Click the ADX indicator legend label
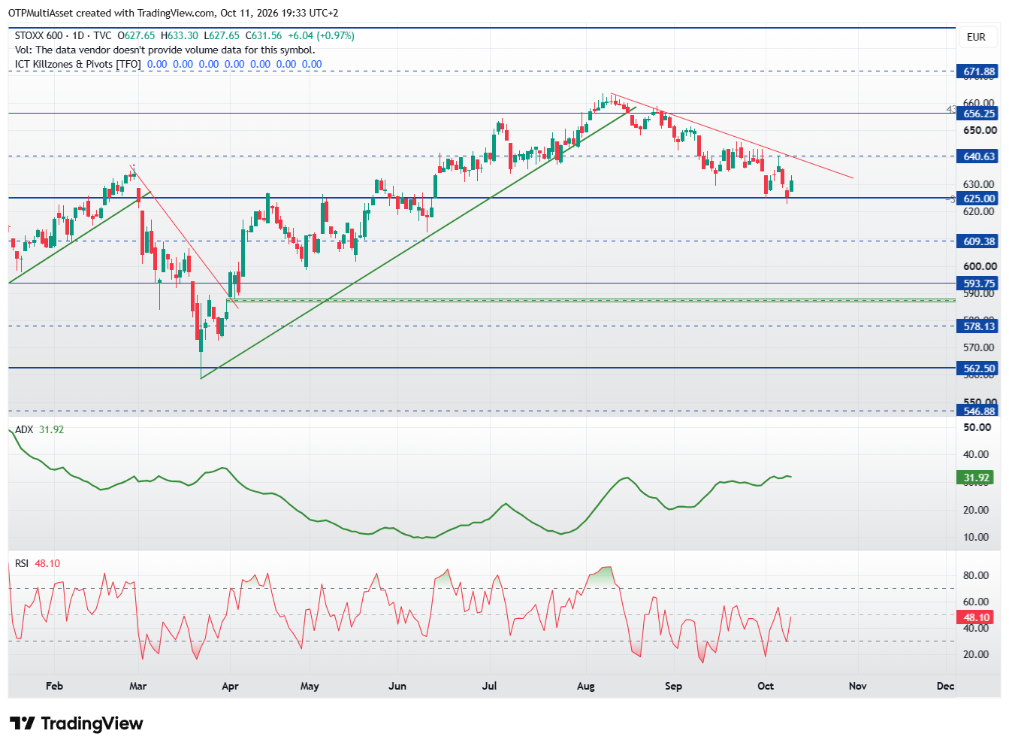Screen dimensions: 1009x749 [24, 429]
